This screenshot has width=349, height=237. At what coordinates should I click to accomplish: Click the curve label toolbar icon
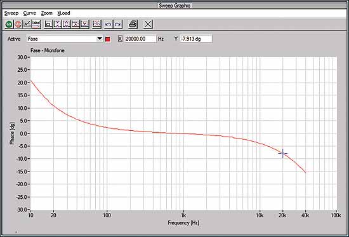point(37,24)
